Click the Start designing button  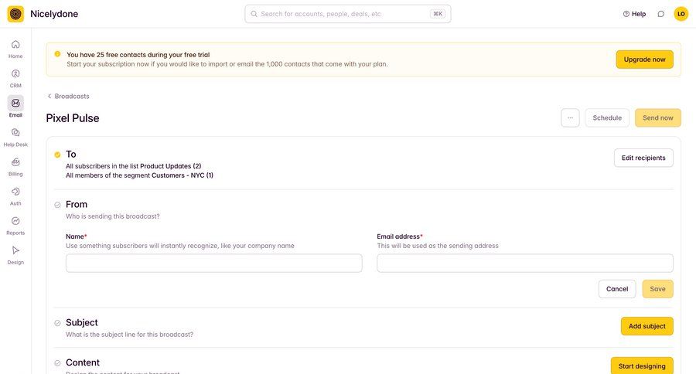point(642,365)
